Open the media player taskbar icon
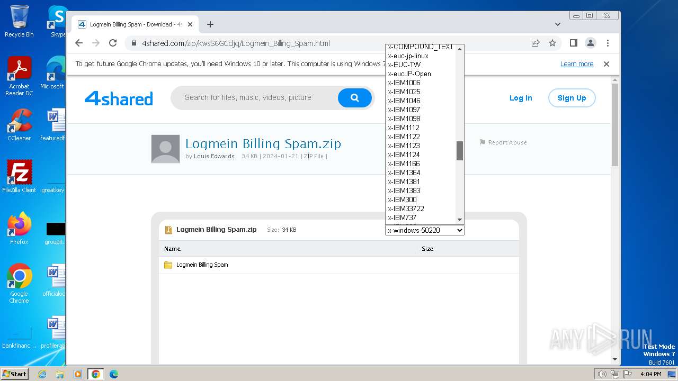Screen dimensions: 678x381 coord(78,374)
